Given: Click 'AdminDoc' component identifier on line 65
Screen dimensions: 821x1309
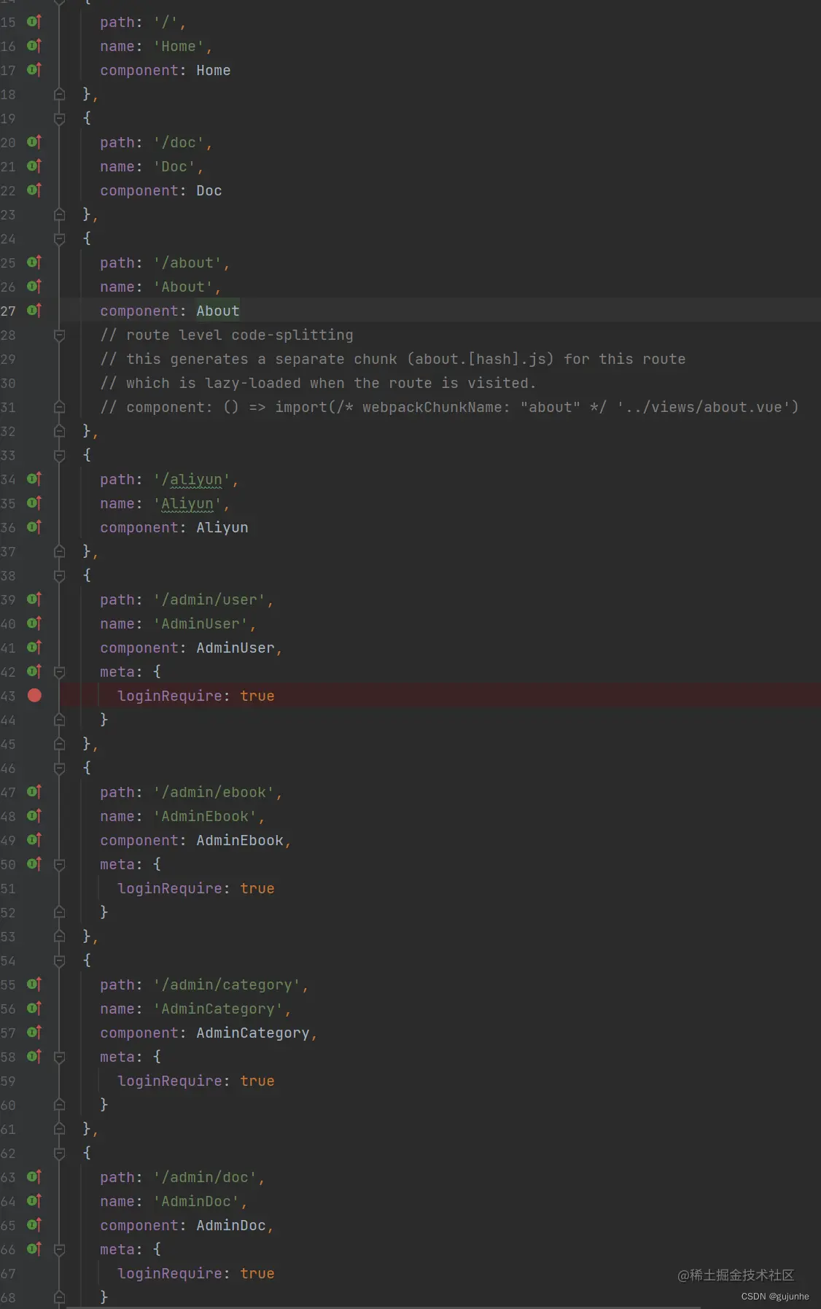Looking at the screenshot, I should pos(231,1225).
